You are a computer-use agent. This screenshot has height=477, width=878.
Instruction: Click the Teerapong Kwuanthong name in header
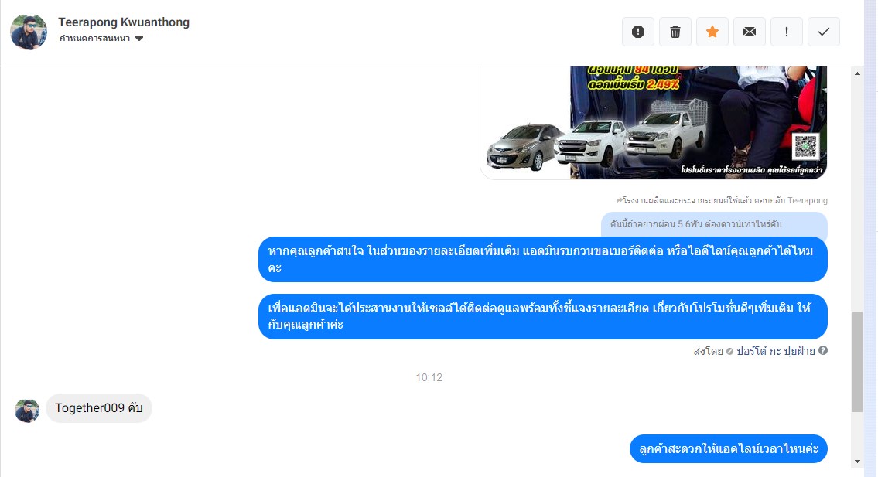click(x=124, y=22)
